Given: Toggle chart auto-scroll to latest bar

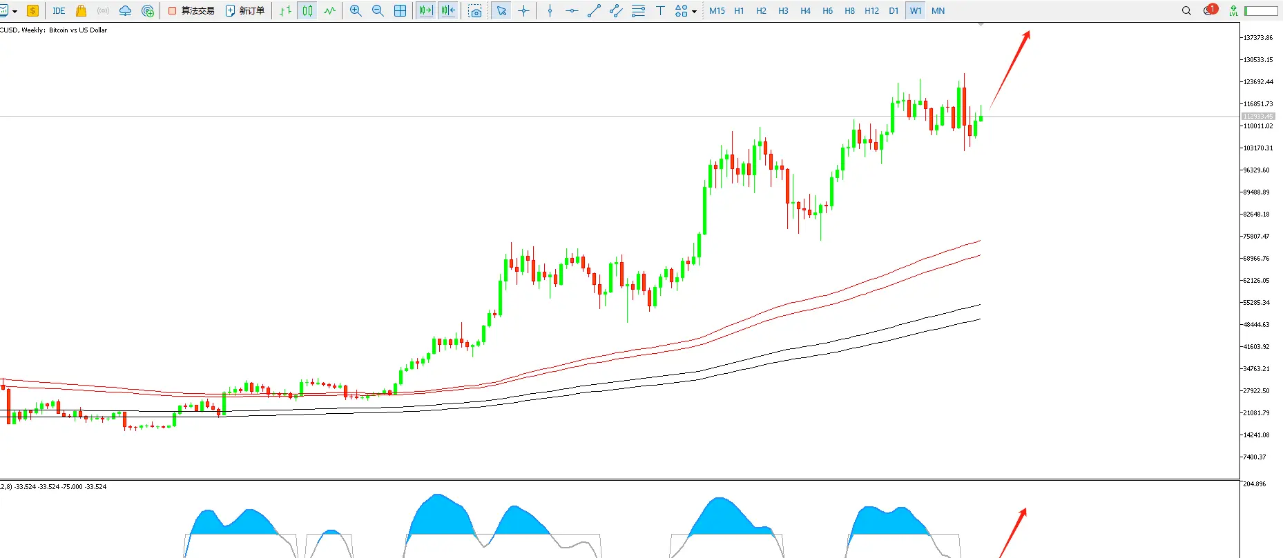Looking at the screenshot, I should coord(426,10).
